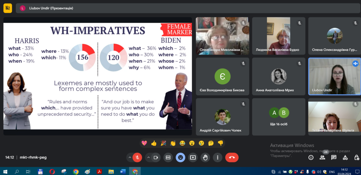361x175 pixels.
Task: Open the chat with everyone panel
Action: [334, 157]
